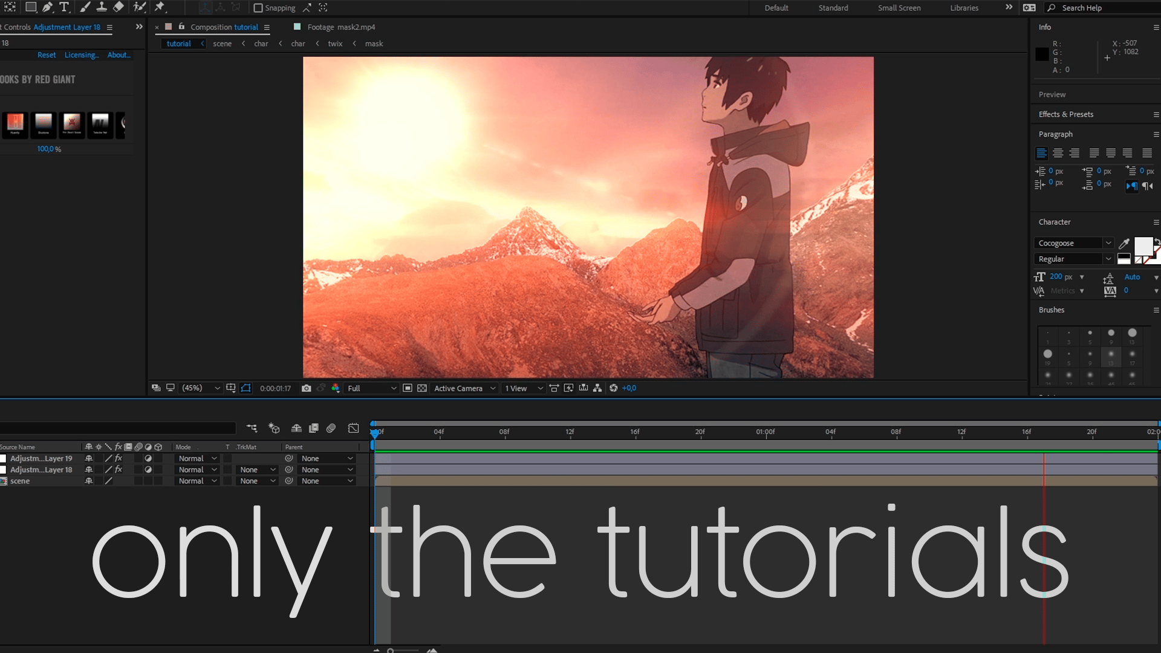Open the Character panel menu
This screenshot has width=1161, height=653.
click(1156, 222)
